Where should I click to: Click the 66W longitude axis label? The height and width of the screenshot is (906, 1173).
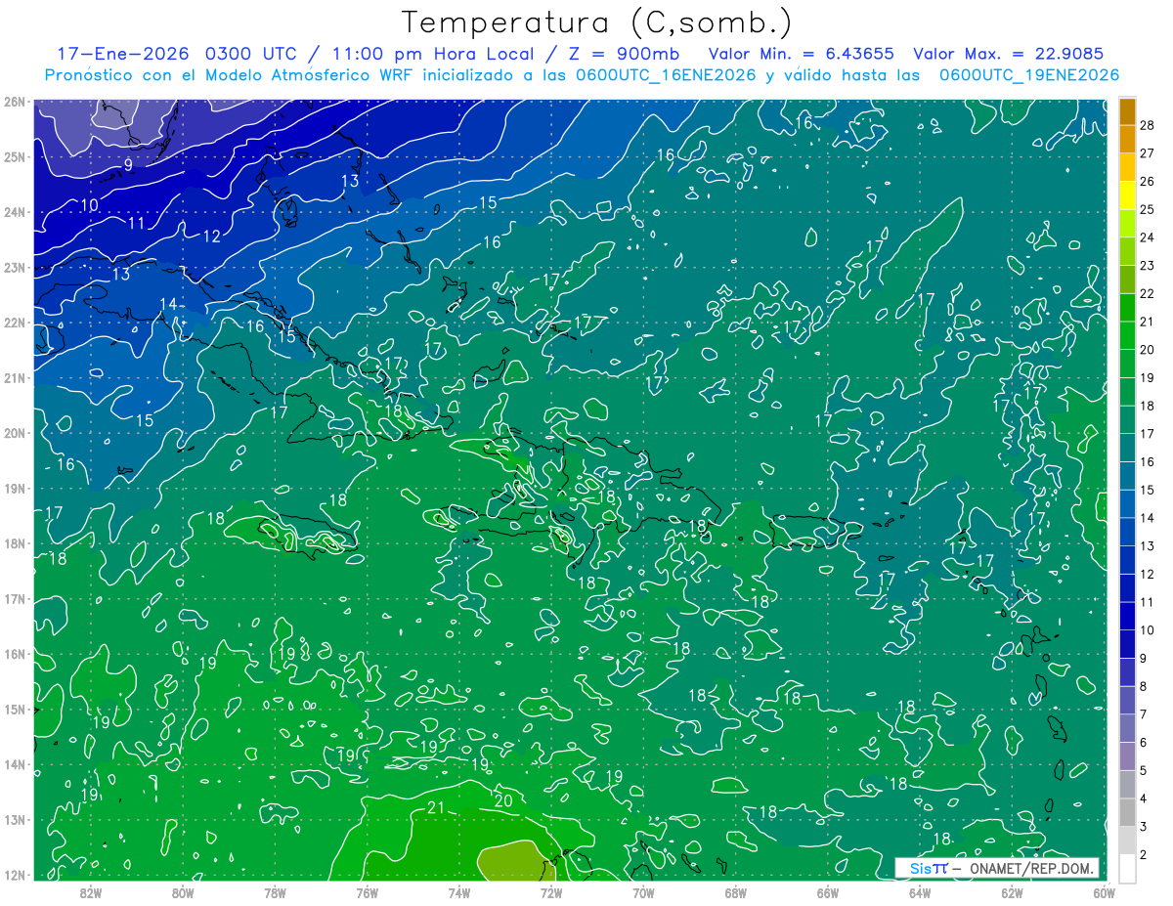(x=827, y=892)
